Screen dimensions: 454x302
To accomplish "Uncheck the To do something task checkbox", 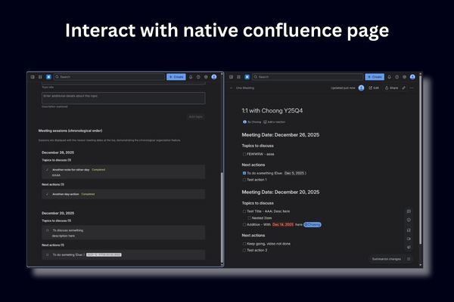I will click(244, 173).
